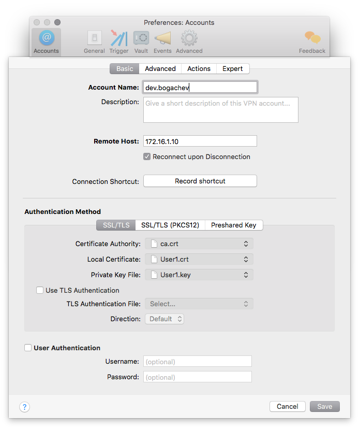
Task: Open Certificate Authority ca.crt dropdown
Action: (x=199, y=244)
